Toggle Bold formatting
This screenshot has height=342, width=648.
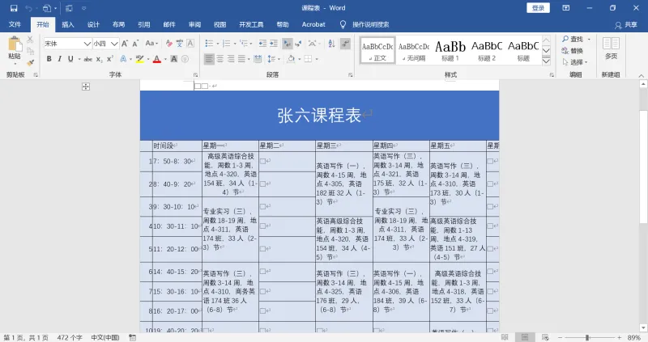click(x=49, y=59)
